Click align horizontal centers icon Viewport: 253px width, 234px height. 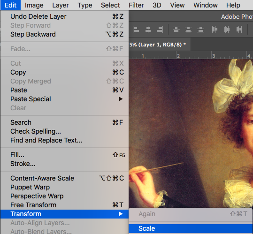click(x=148, y=30)
